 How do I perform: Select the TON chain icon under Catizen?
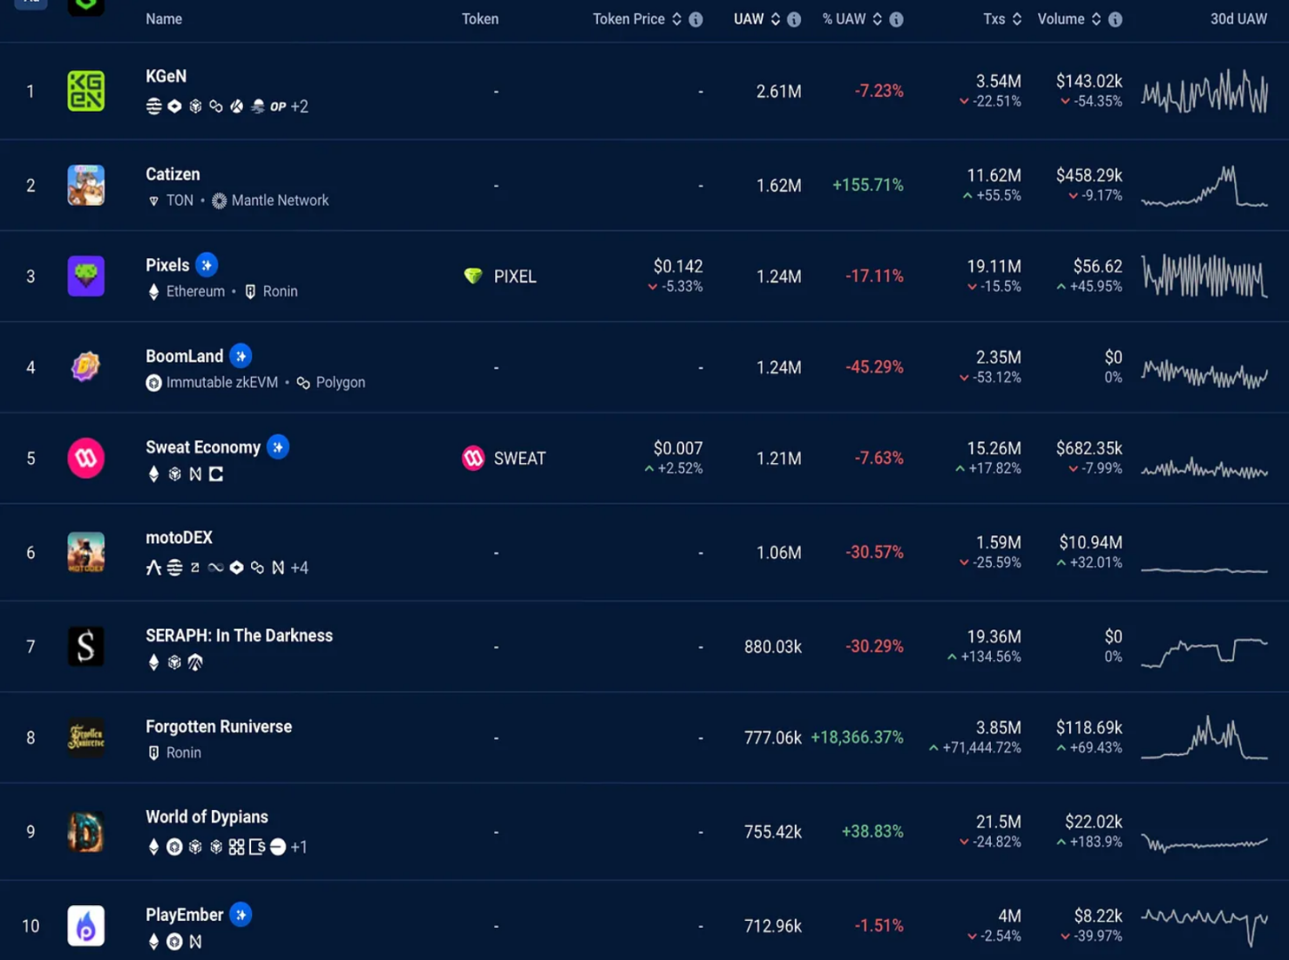(154, 200)
